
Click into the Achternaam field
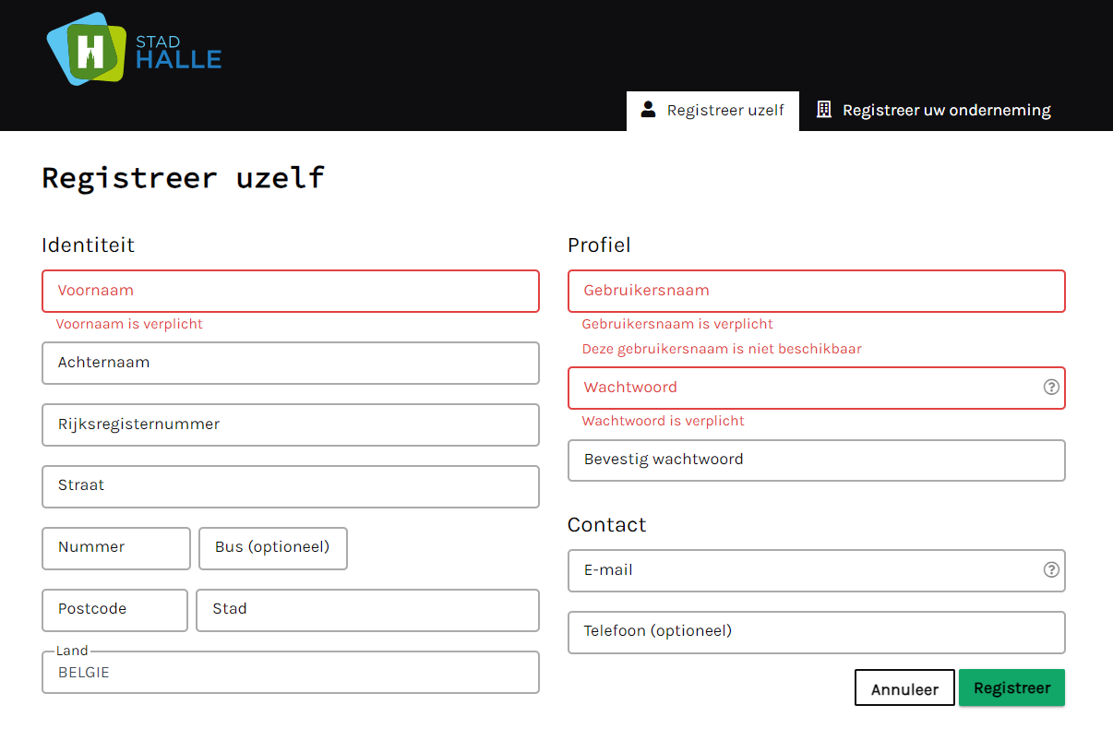(290, 363)
